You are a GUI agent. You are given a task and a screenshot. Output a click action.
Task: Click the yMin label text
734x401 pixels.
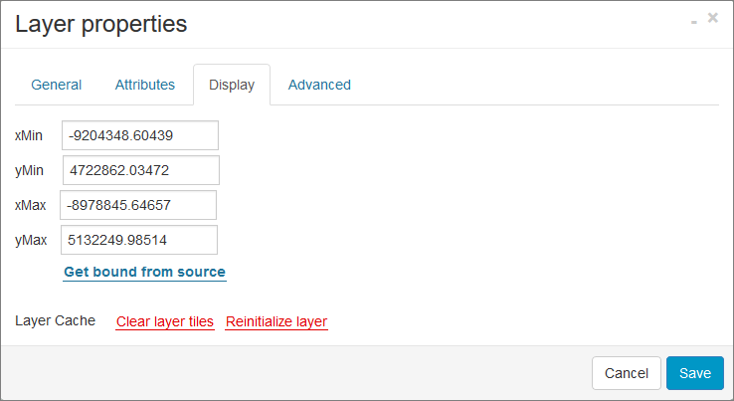tap(29, 170)
